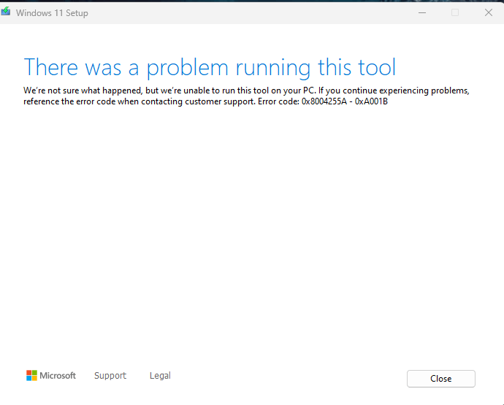Close the setup window with the X
The height and width of the screenshot is (405, 504).
point(489,12)
